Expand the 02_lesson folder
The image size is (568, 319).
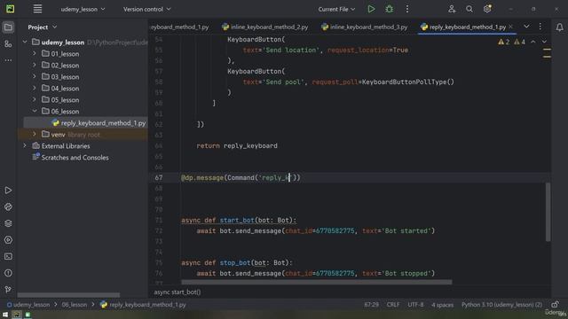click(35, 65)
